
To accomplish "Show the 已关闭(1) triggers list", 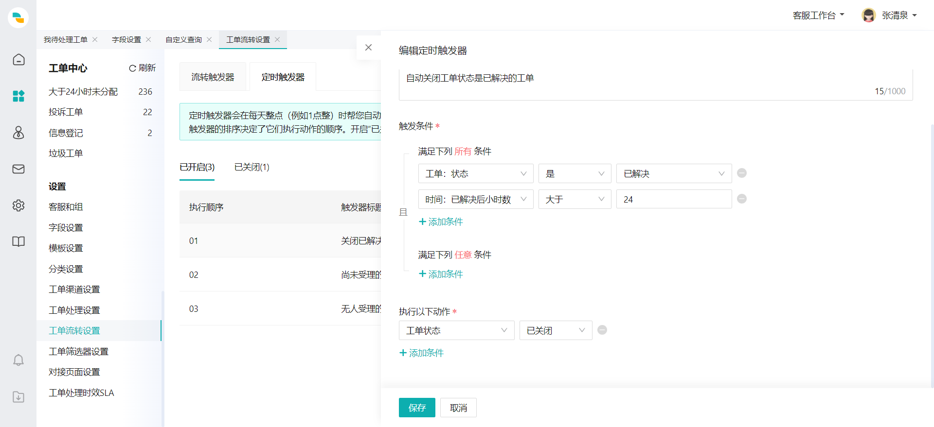I will 252,167.
